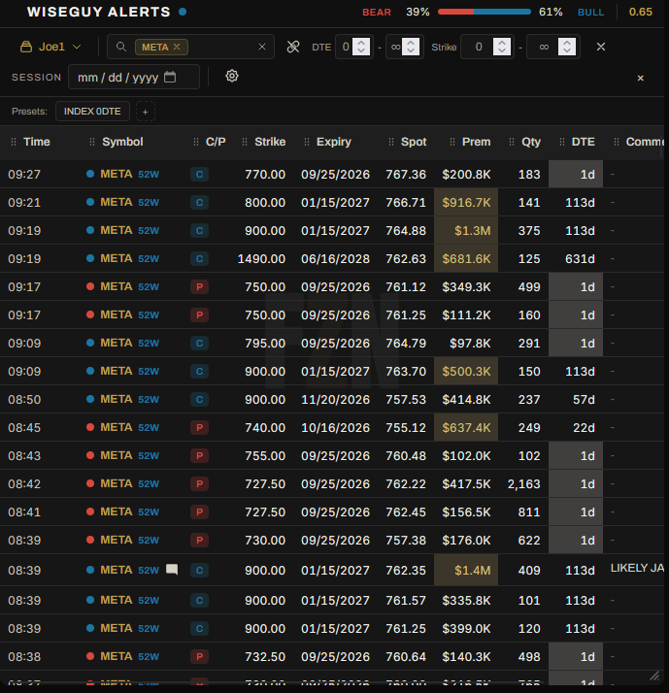Click the 795.00 strike cell
Image resolution: width=669 pixels, height=693 pixels.
265,343
